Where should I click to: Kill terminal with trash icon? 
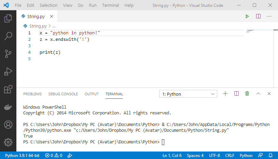tap(247, 94)
